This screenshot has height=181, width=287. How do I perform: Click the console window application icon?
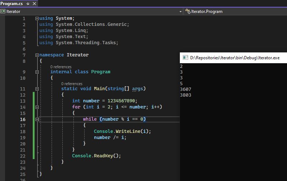pos(185,57)
